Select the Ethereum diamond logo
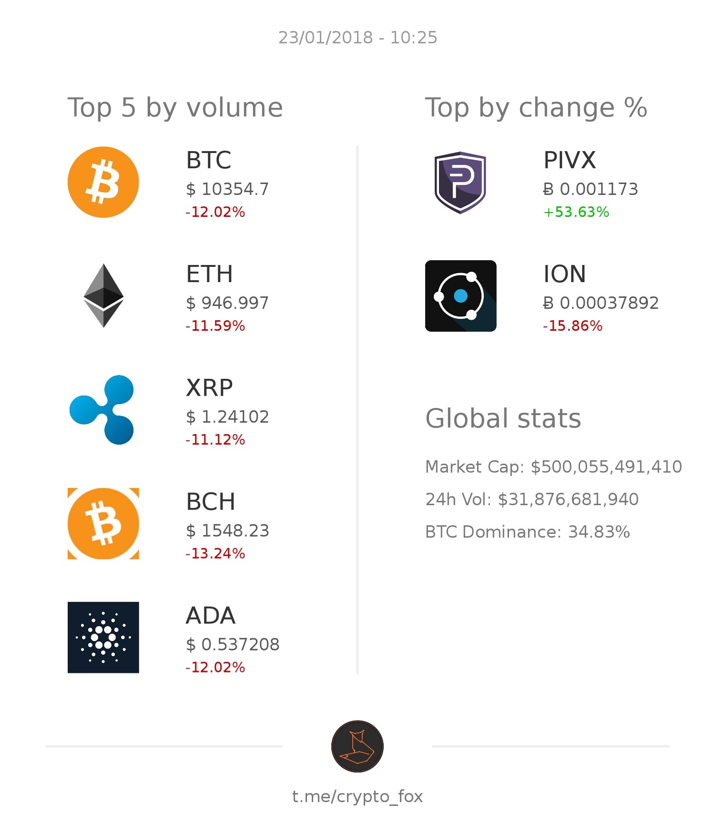 103,295
